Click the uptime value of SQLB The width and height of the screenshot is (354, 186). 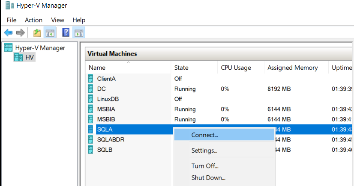342,150
